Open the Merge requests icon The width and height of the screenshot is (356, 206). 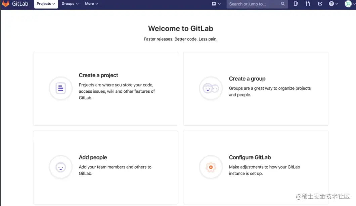tap(308, 4)
